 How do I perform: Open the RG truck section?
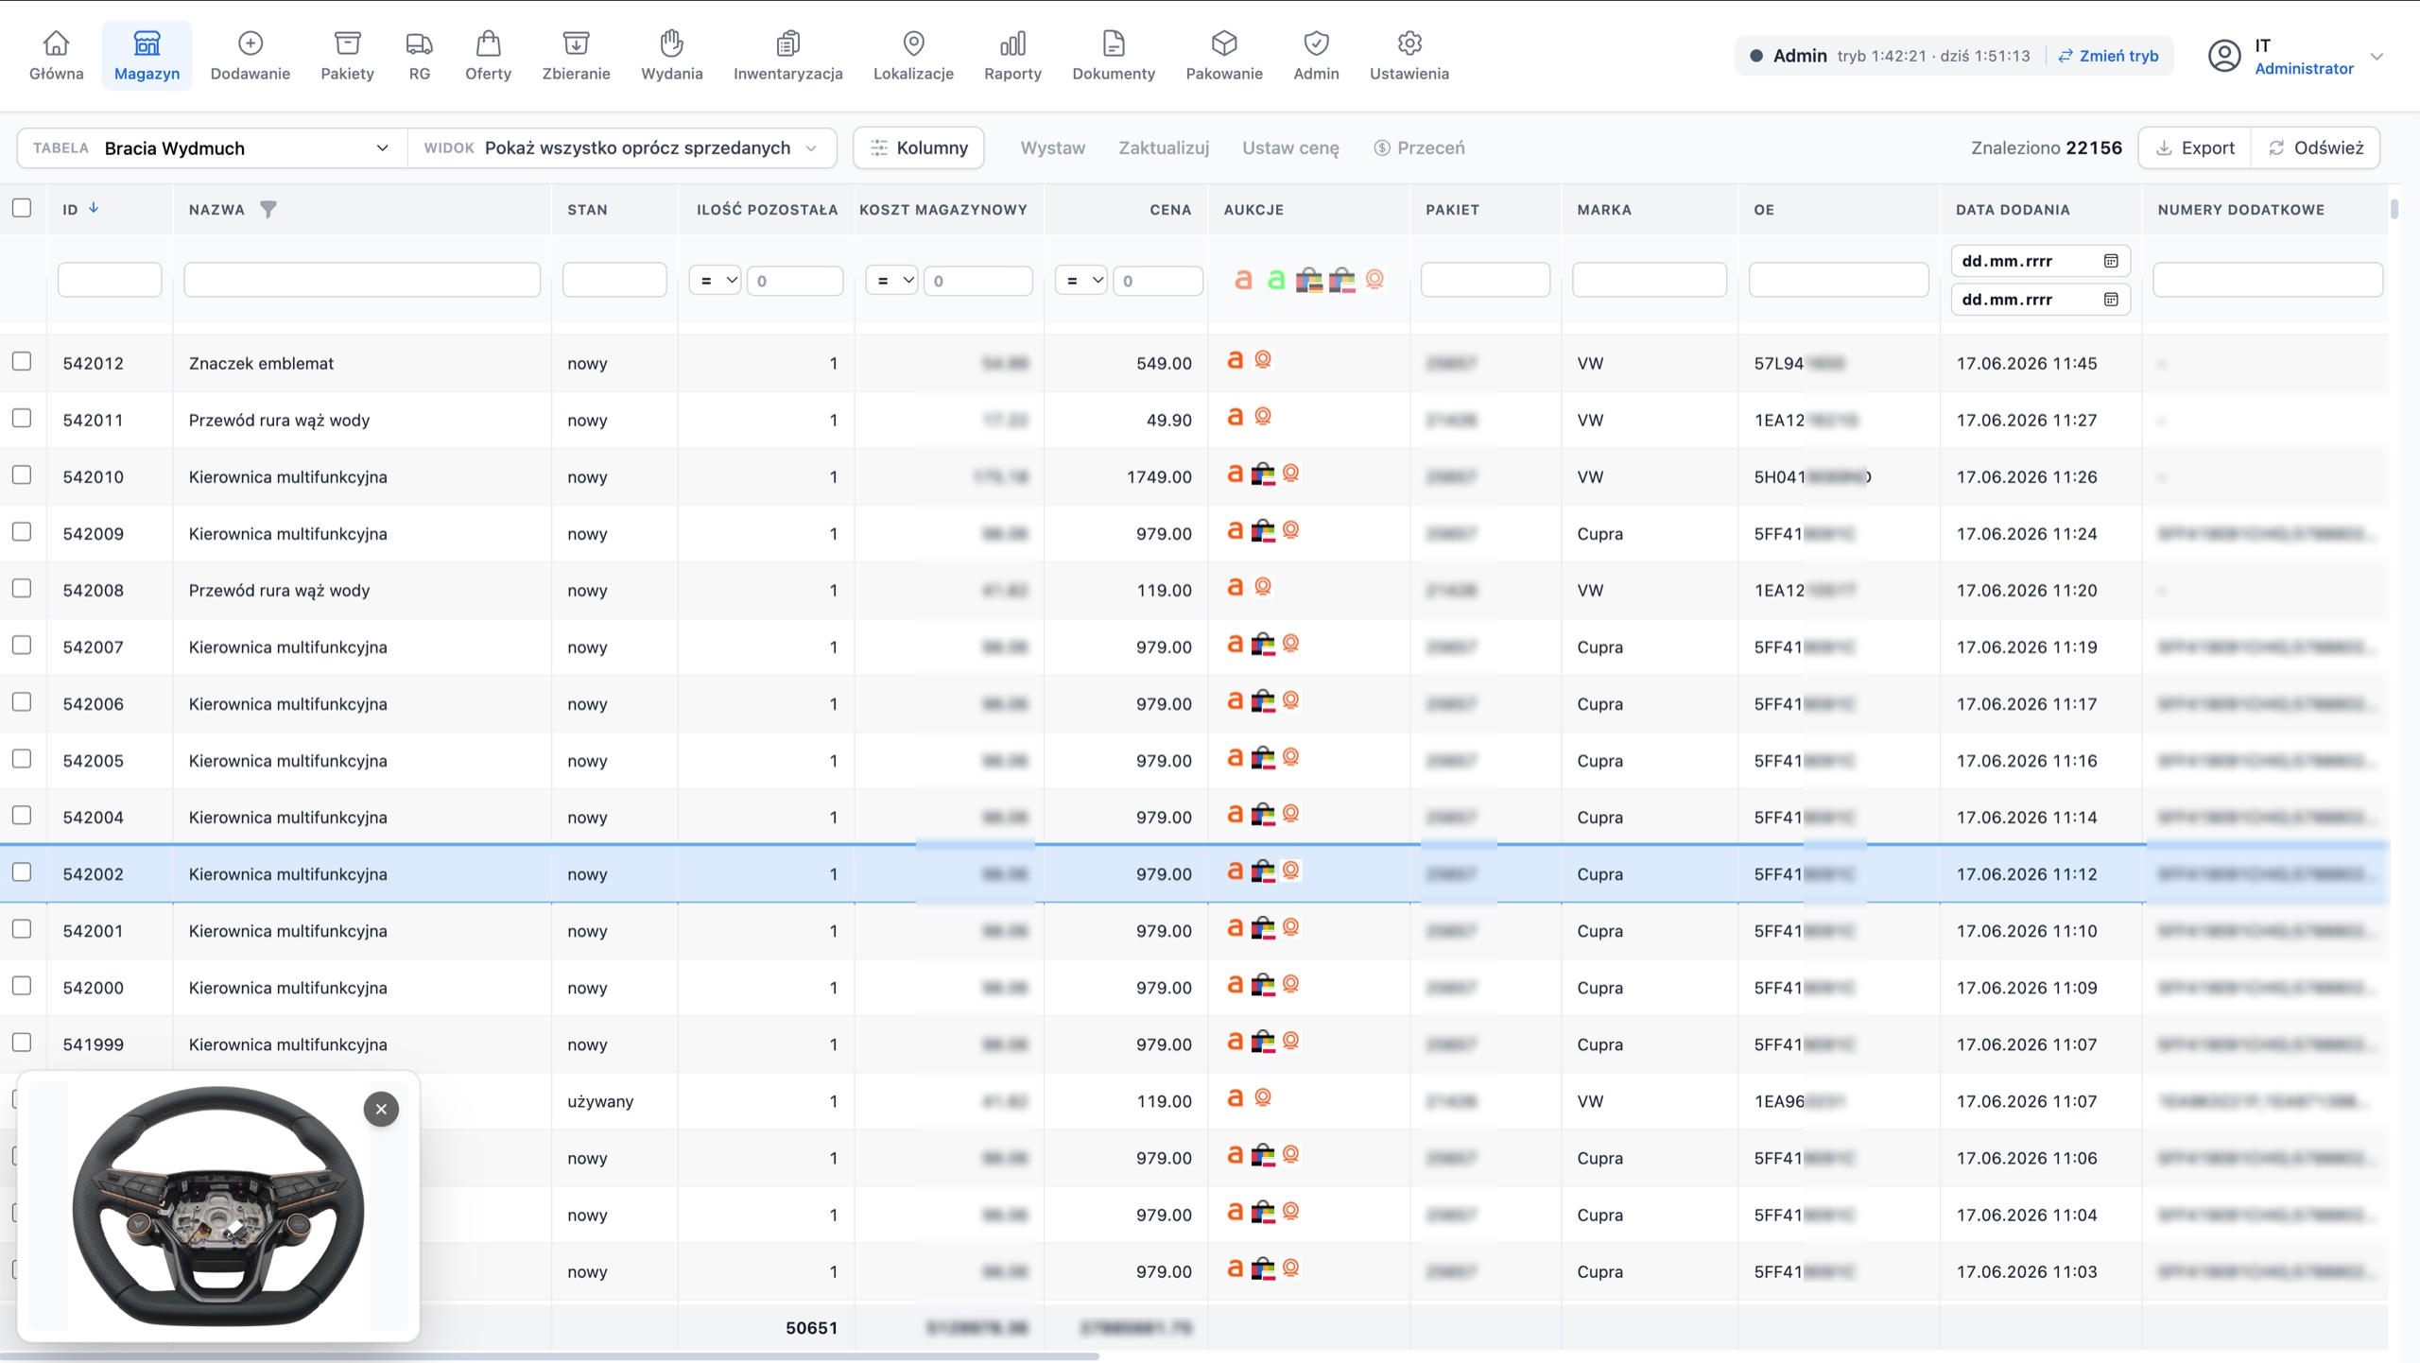click(x=419, y=56)
